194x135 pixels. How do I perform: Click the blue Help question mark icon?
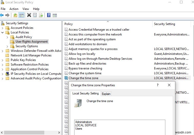click(x=49, y=15)
